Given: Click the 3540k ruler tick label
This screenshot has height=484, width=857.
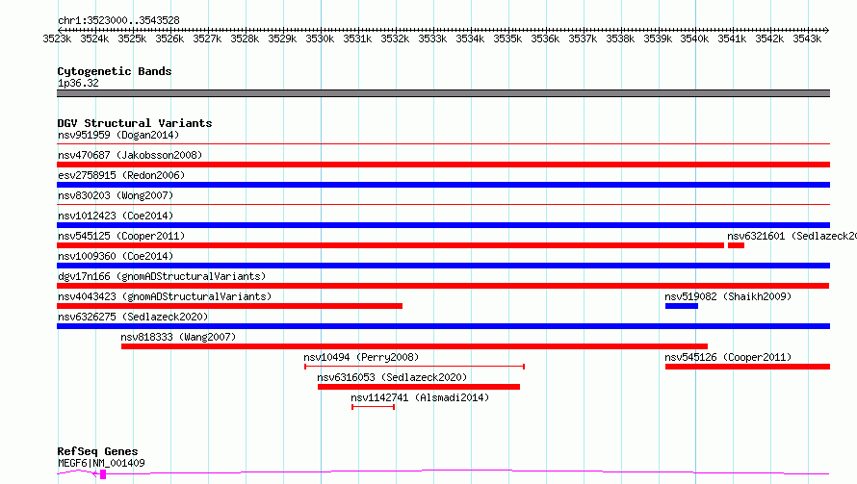Looking at the screenshot, I should click(x=694, y=38).
